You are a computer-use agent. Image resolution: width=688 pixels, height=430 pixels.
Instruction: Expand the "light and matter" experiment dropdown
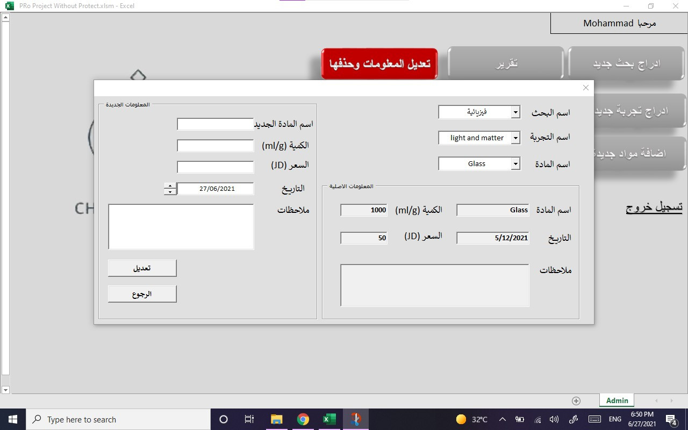515,138
